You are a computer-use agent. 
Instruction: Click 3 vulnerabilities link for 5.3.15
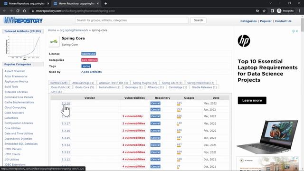[134, 138]
